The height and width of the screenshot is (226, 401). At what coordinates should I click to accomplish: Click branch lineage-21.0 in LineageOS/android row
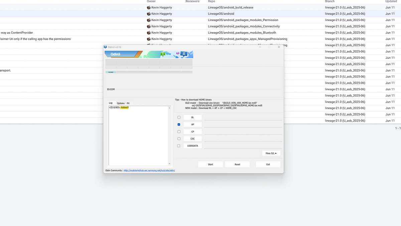[x=345, y=14]
